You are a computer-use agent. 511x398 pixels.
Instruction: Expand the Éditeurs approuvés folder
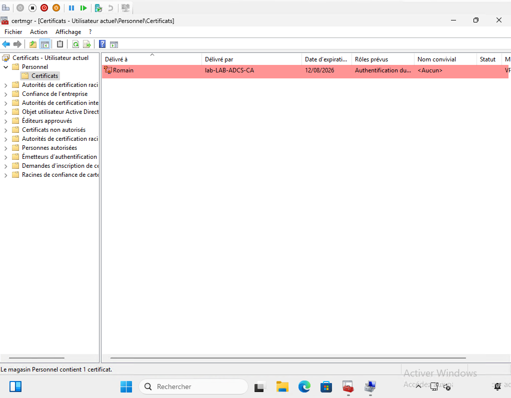6,121
